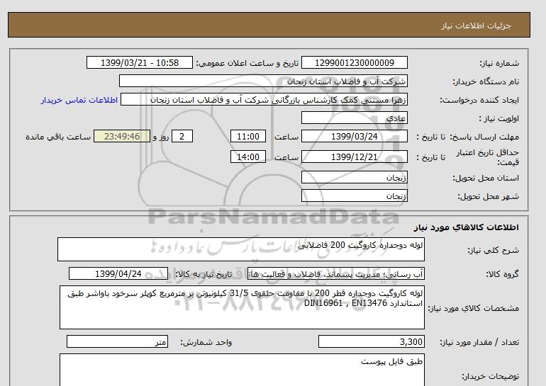Select the شماره نیاز field 1299001230000009

(354, 63)
